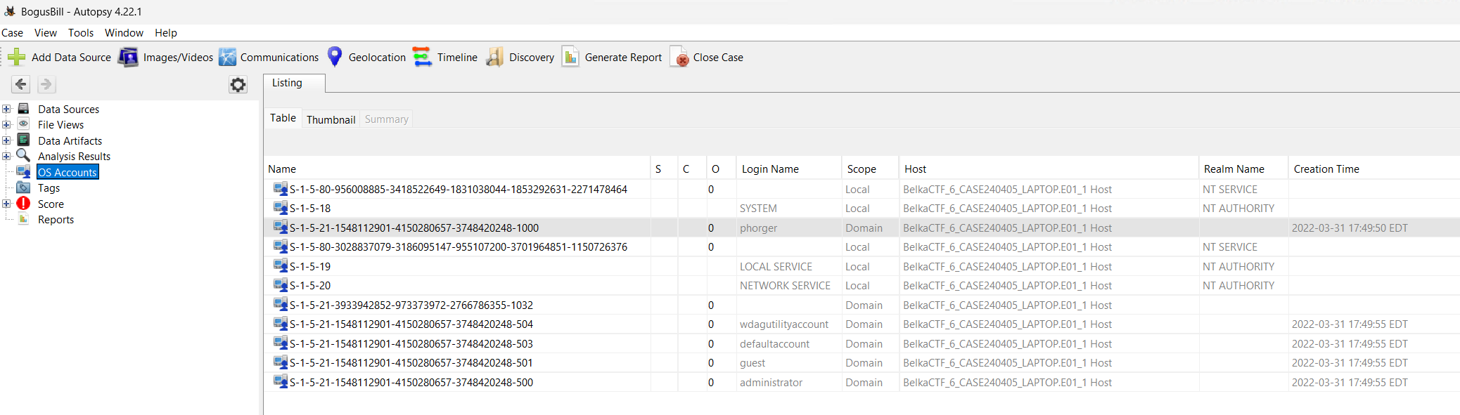The width and height of the screenshot is (1460, 415).
Task: Open the Geolocation pin icon
Action: pyautogui.click(x=335, y=57)
